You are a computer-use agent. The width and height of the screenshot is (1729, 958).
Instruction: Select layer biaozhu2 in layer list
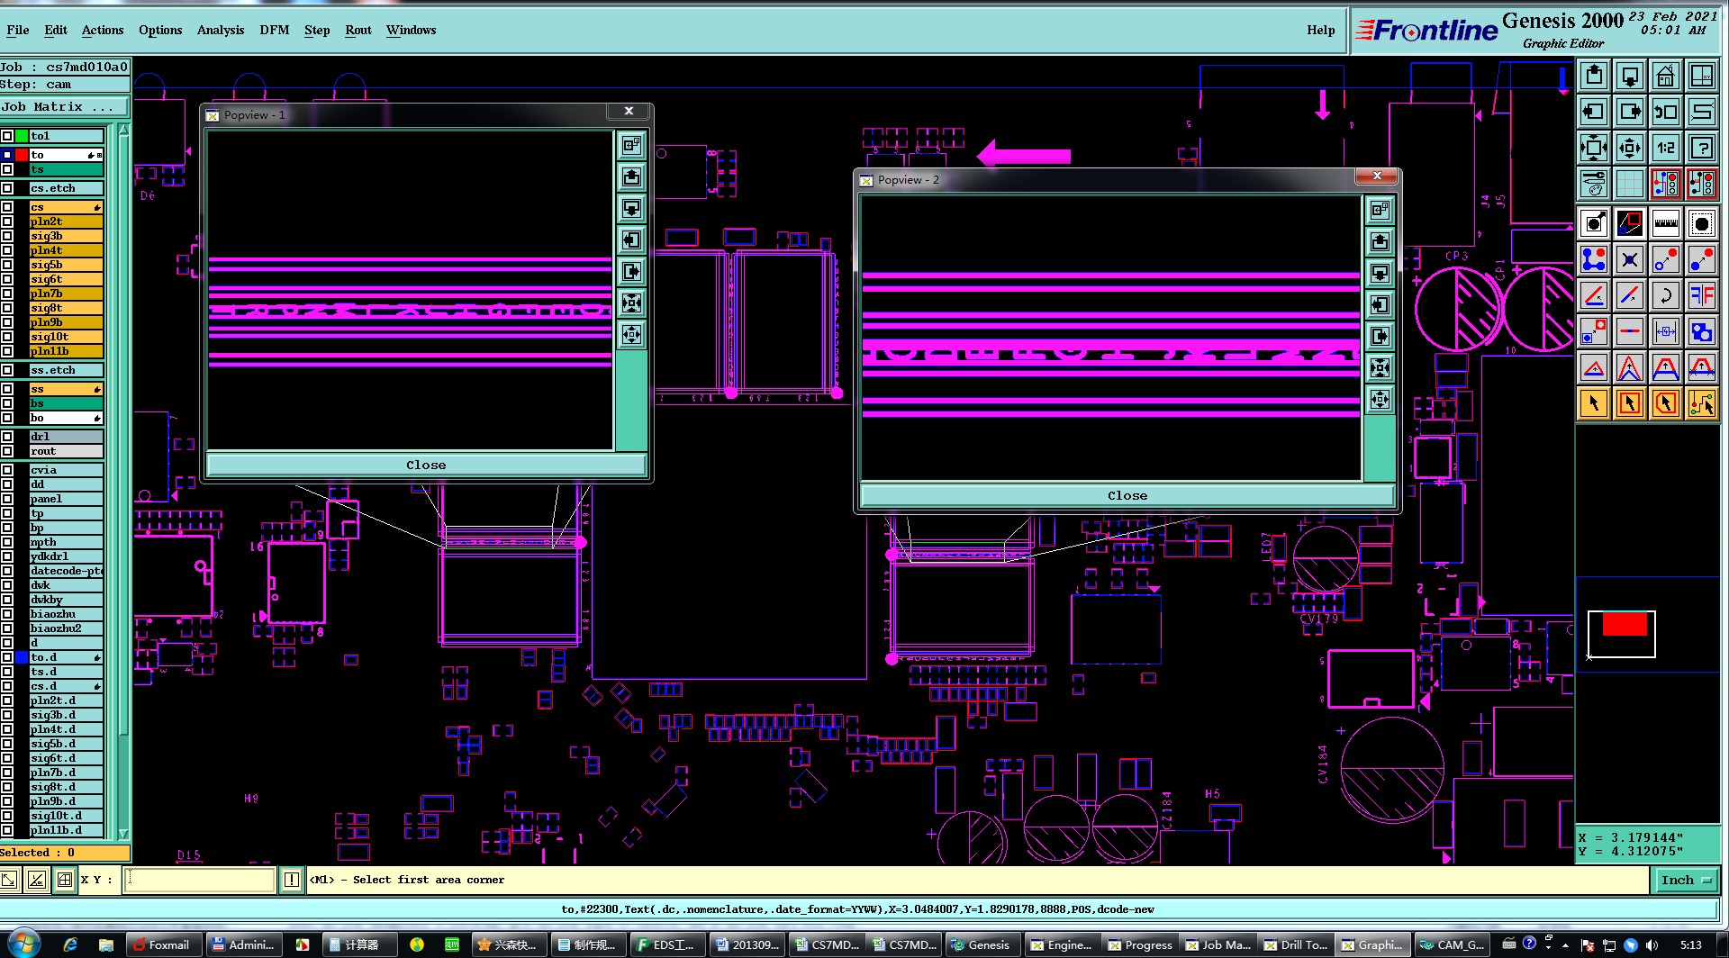point(66,628)
